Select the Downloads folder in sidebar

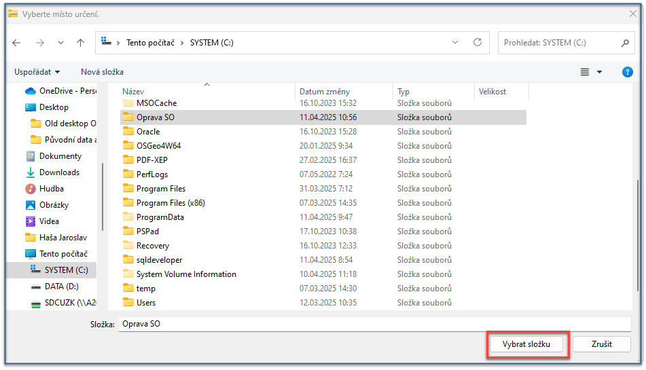coord(58,172)
